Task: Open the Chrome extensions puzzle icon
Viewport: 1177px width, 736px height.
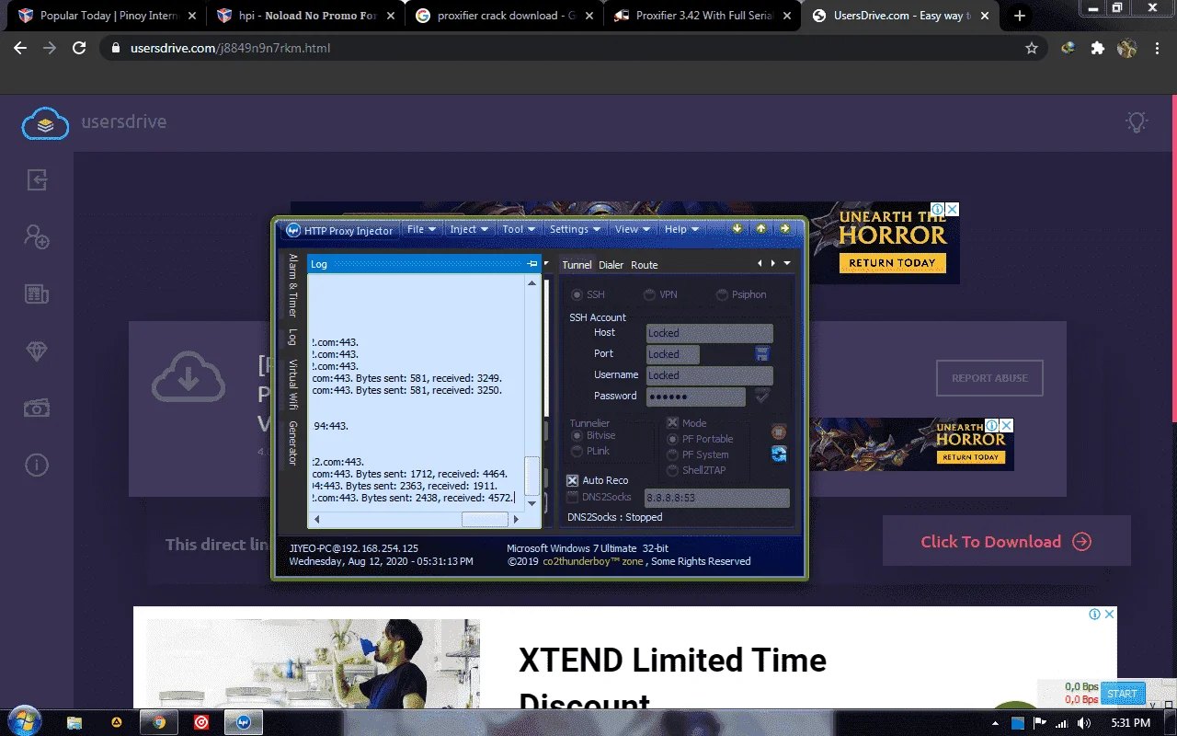Action: [1097, 48]
